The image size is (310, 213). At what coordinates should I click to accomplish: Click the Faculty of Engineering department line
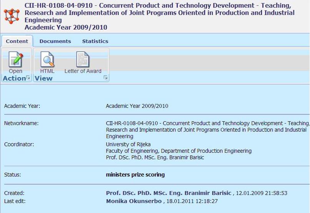click(x=179, y=151)
